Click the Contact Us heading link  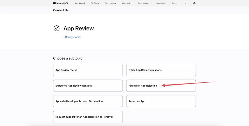tap(61, 10)
